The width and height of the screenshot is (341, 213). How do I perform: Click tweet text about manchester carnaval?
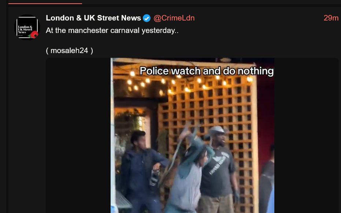(x=112, y=30)
